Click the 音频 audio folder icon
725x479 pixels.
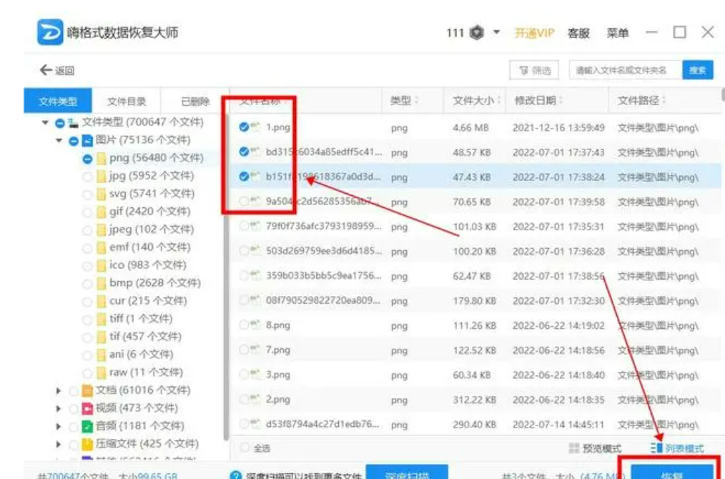point(87,426)
